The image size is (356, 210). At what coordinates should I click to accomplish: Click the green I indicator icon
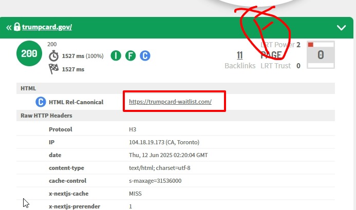click(116, 55)
